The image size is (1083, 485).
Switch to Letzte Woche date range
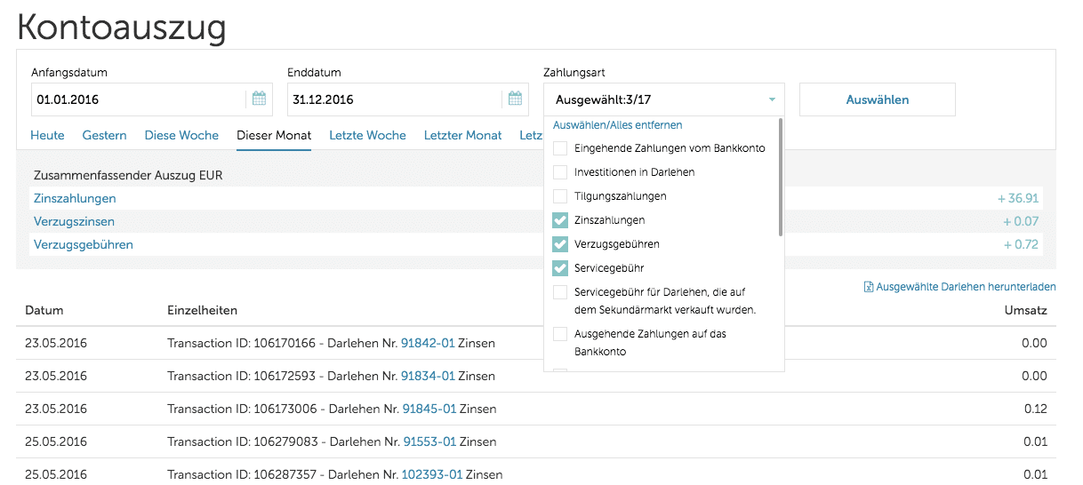[x=367, y=136]
